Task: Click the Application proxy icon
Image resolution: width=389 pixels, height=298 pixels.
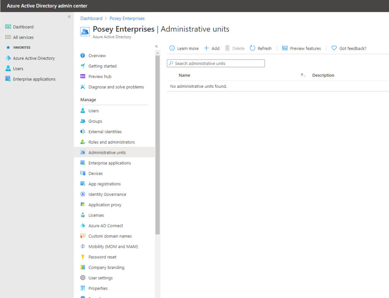Action: [82, 205]
